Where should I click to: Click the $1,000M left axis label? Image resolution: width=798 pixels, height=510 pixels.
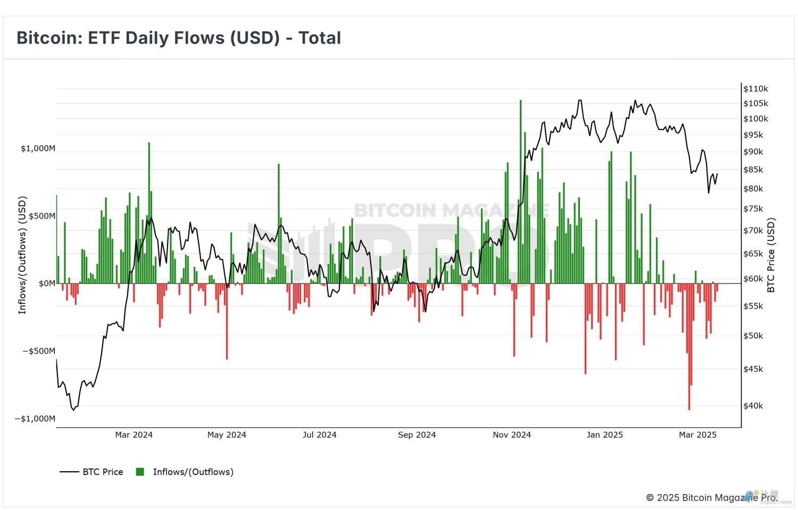pos(38,148)
